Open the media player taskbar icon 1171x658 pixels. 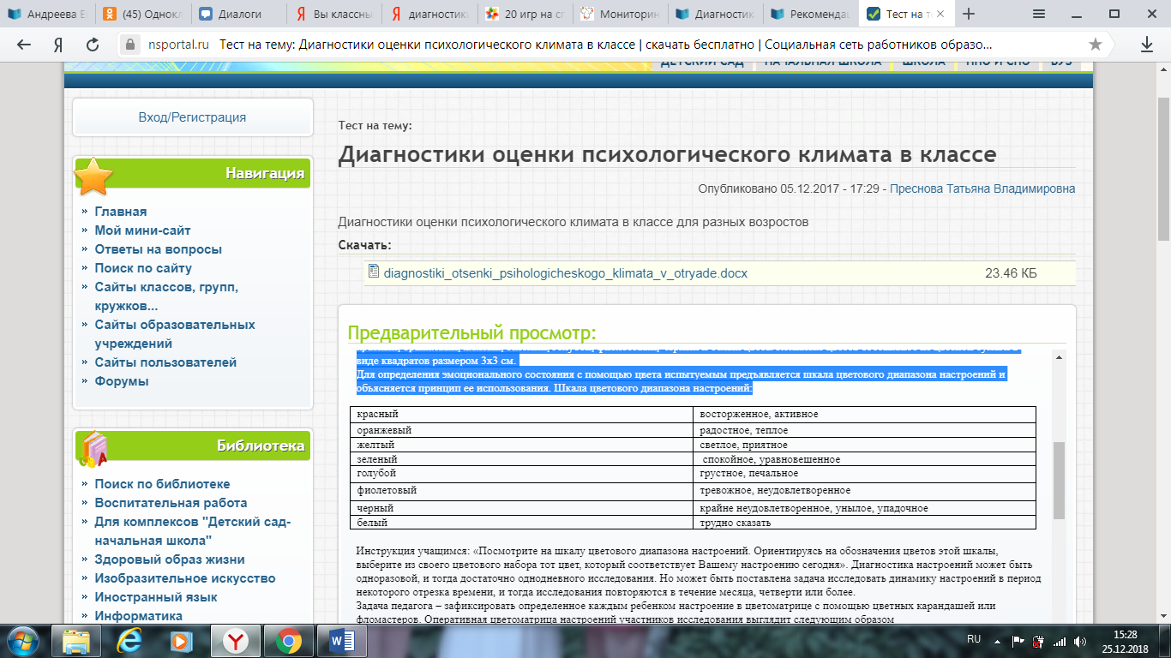[181, 641]
